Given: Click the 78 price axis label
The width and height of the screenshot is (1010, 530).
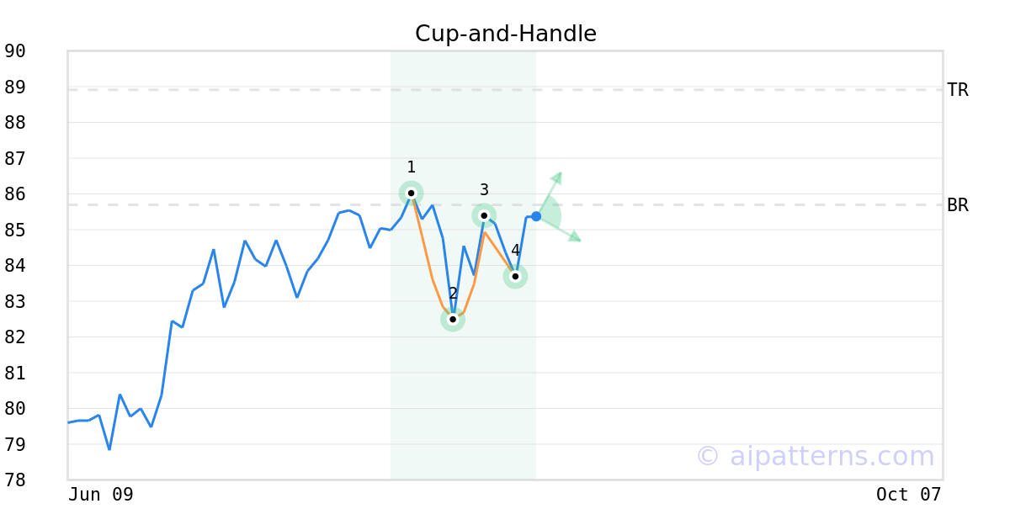Looking at the screenshot, I should (x=15, y=480).
